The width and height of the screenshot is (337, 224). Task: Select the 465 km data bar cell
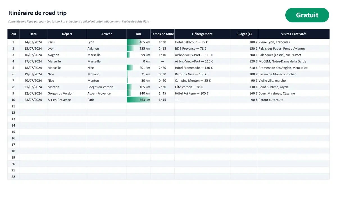tap(139, 42)
